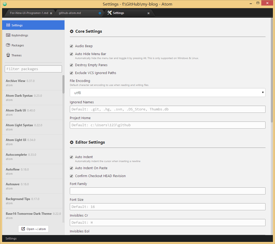Image resolution: width=275 pixels, height=244 pixels.
Task: Click the Settings tab tools icon
Action: click(109, 13)
